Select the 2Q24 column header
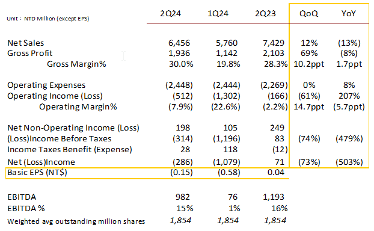 coord(170,13)
